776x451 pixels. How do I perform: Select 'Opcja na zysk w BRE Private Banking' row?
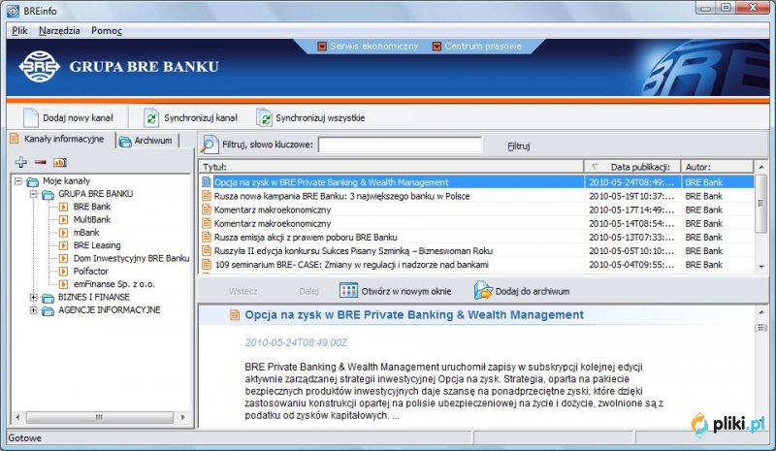[477, 182]
